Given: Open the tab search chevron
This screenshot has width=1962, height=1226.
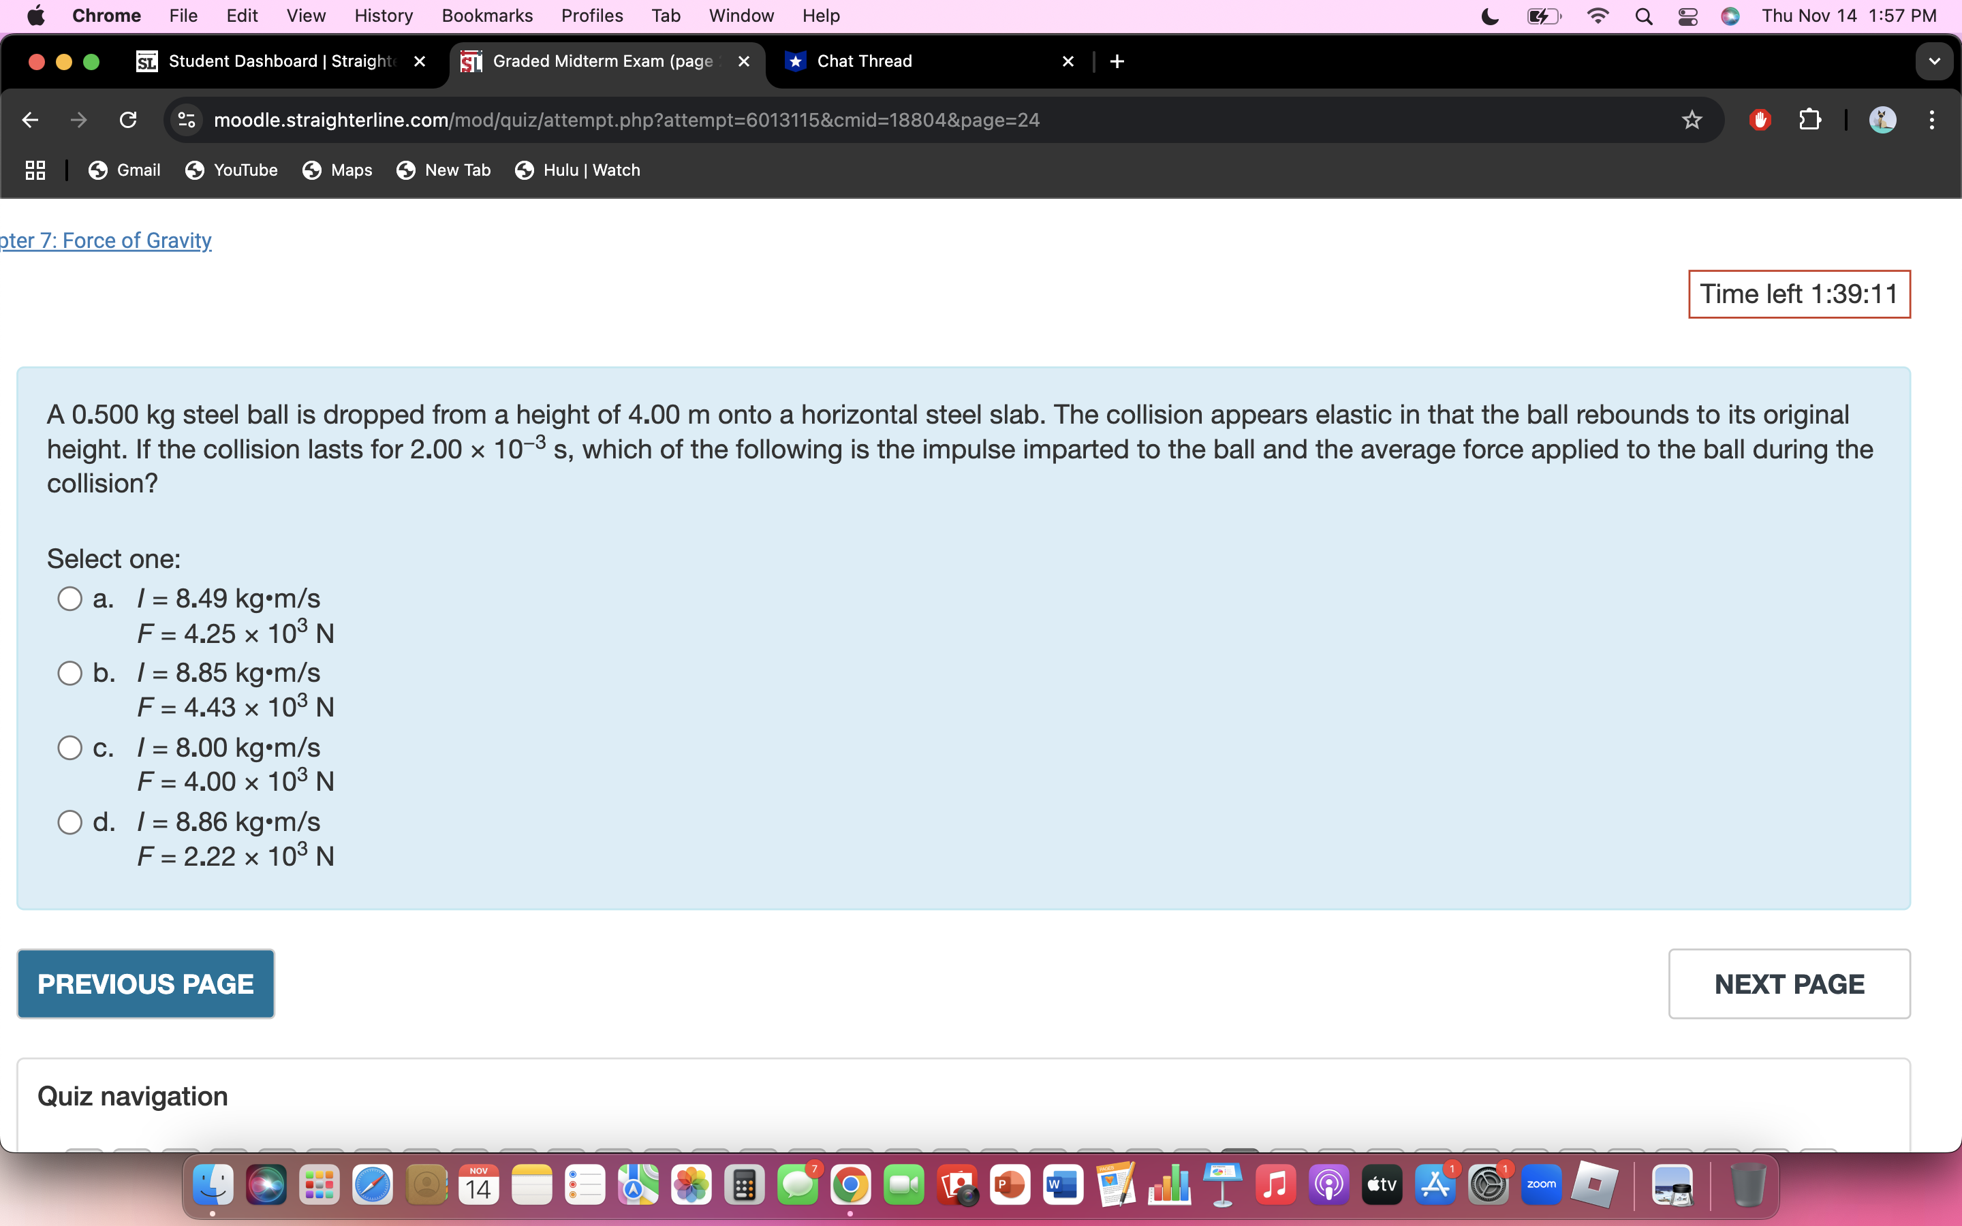Looking at the screenshot, I should coord(1935,61).
